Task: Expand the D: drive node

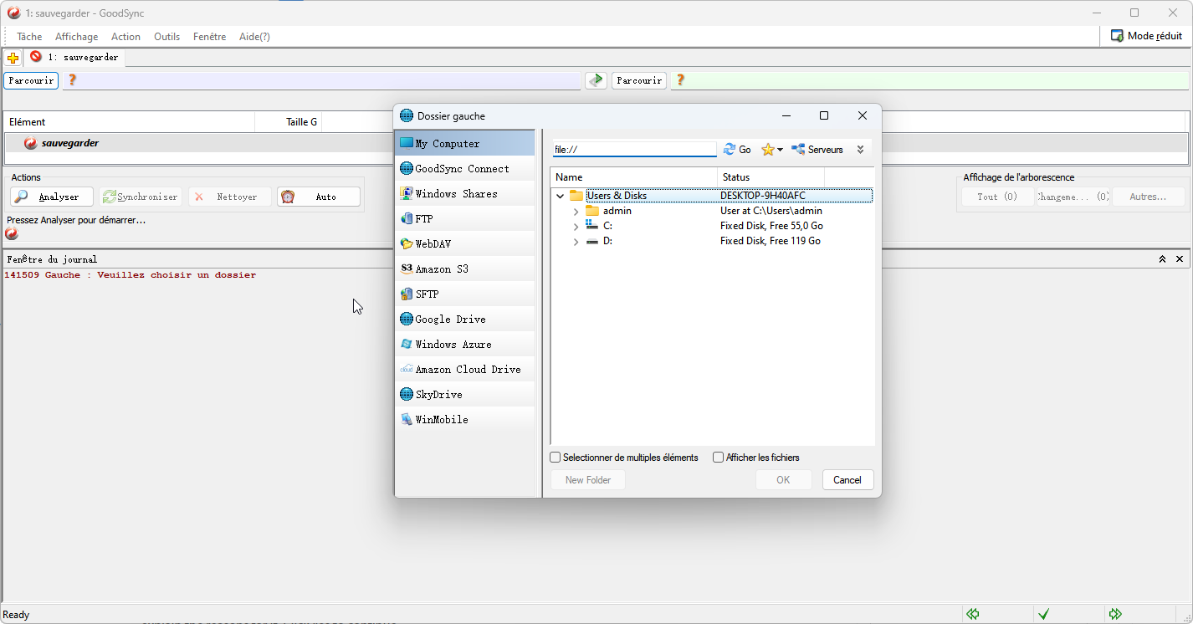Action: point(576,241)
